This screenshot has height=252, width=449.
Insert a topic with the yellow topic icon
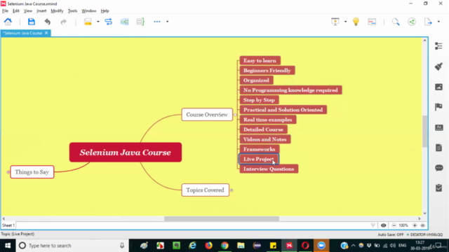point(88,22)
